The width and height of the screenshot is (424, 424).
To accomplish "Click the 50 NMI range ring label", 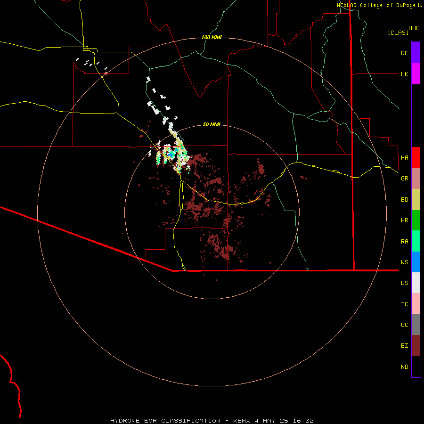I will tap(212, 124).
